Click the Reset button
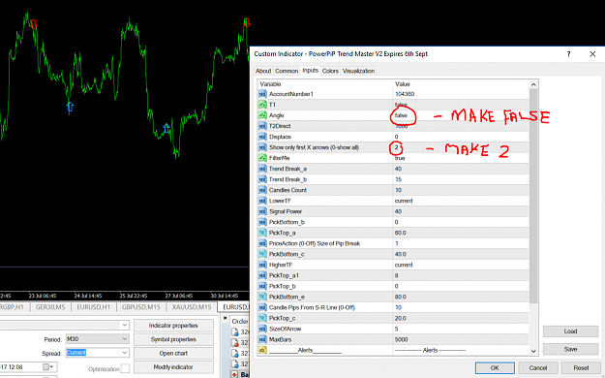This screenshot has height=378, width=605. click(581, 368)
